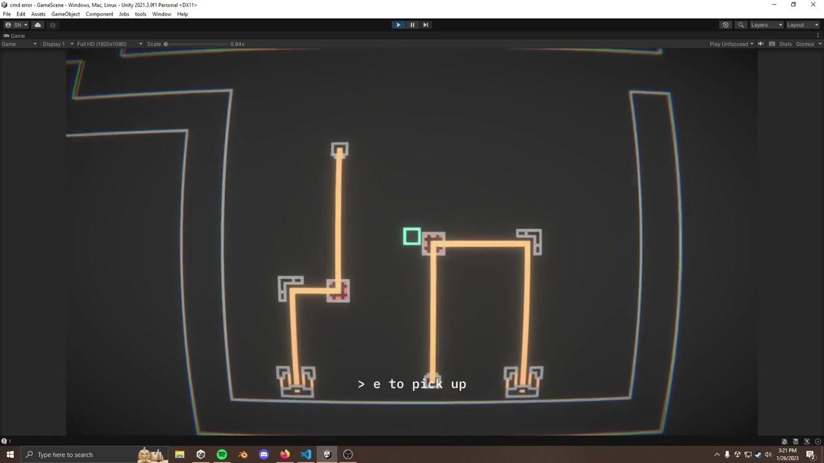Click the Gizmos button
This screenshot has width=824, height=463.
pos(805,44)
